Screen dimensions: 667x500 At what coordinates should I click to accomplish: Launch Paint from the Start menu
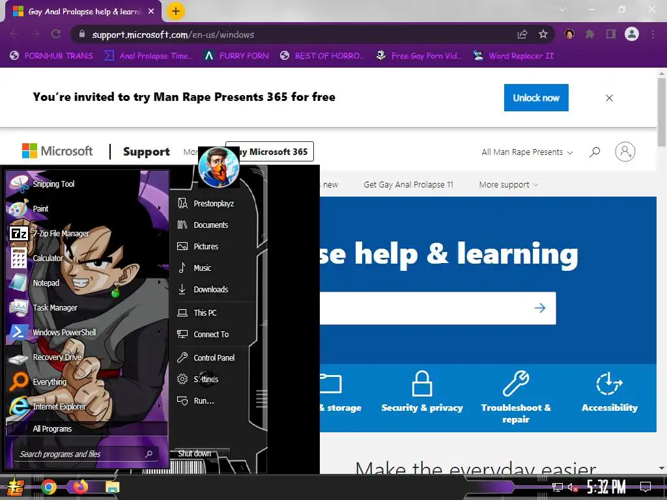point(87,208)
